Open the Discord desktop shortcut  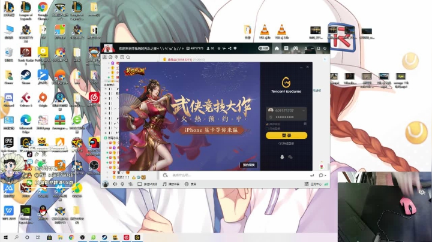tap(9, 99)
